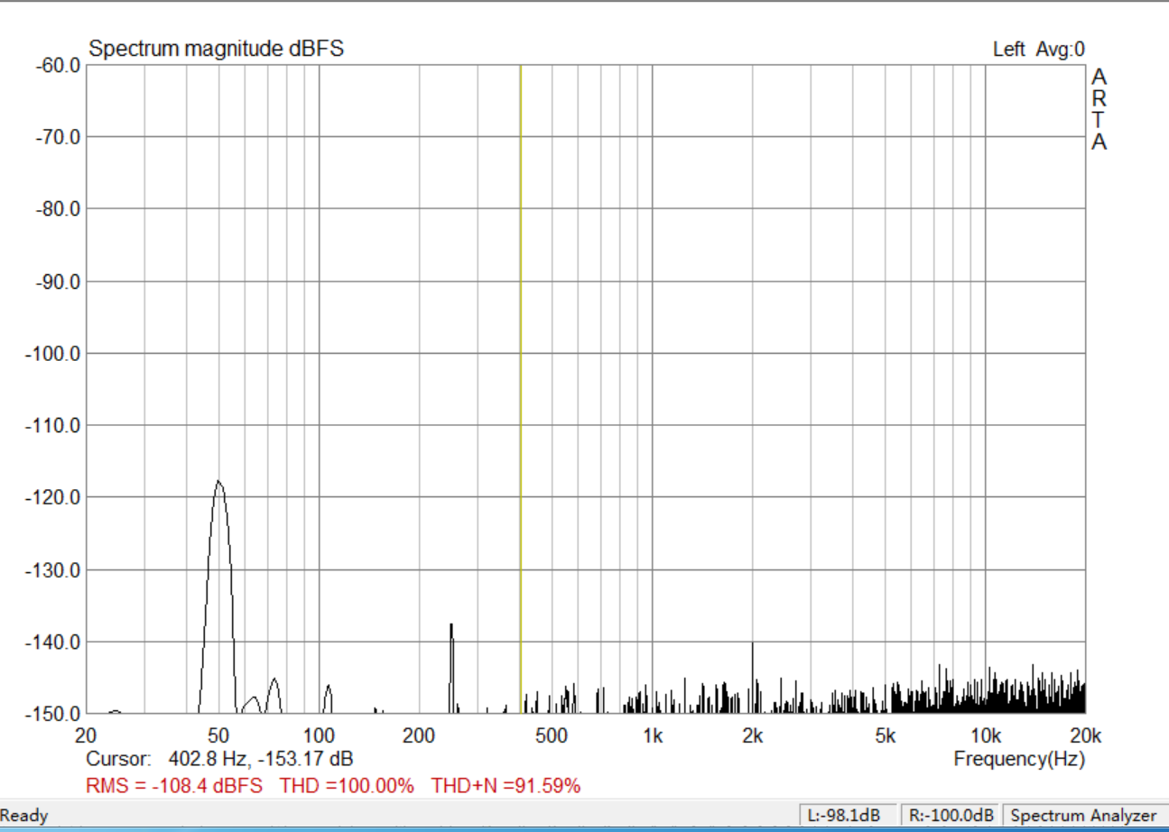The width and height of the screenshot is (1169, 832).
Task: Click the spectral spike near 250 Hz
Action: pos(451,668)
